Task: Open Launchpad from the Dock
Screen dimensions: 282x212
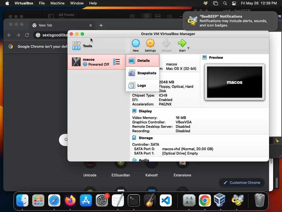Action: pyautogui.click(x=38, y=200)
